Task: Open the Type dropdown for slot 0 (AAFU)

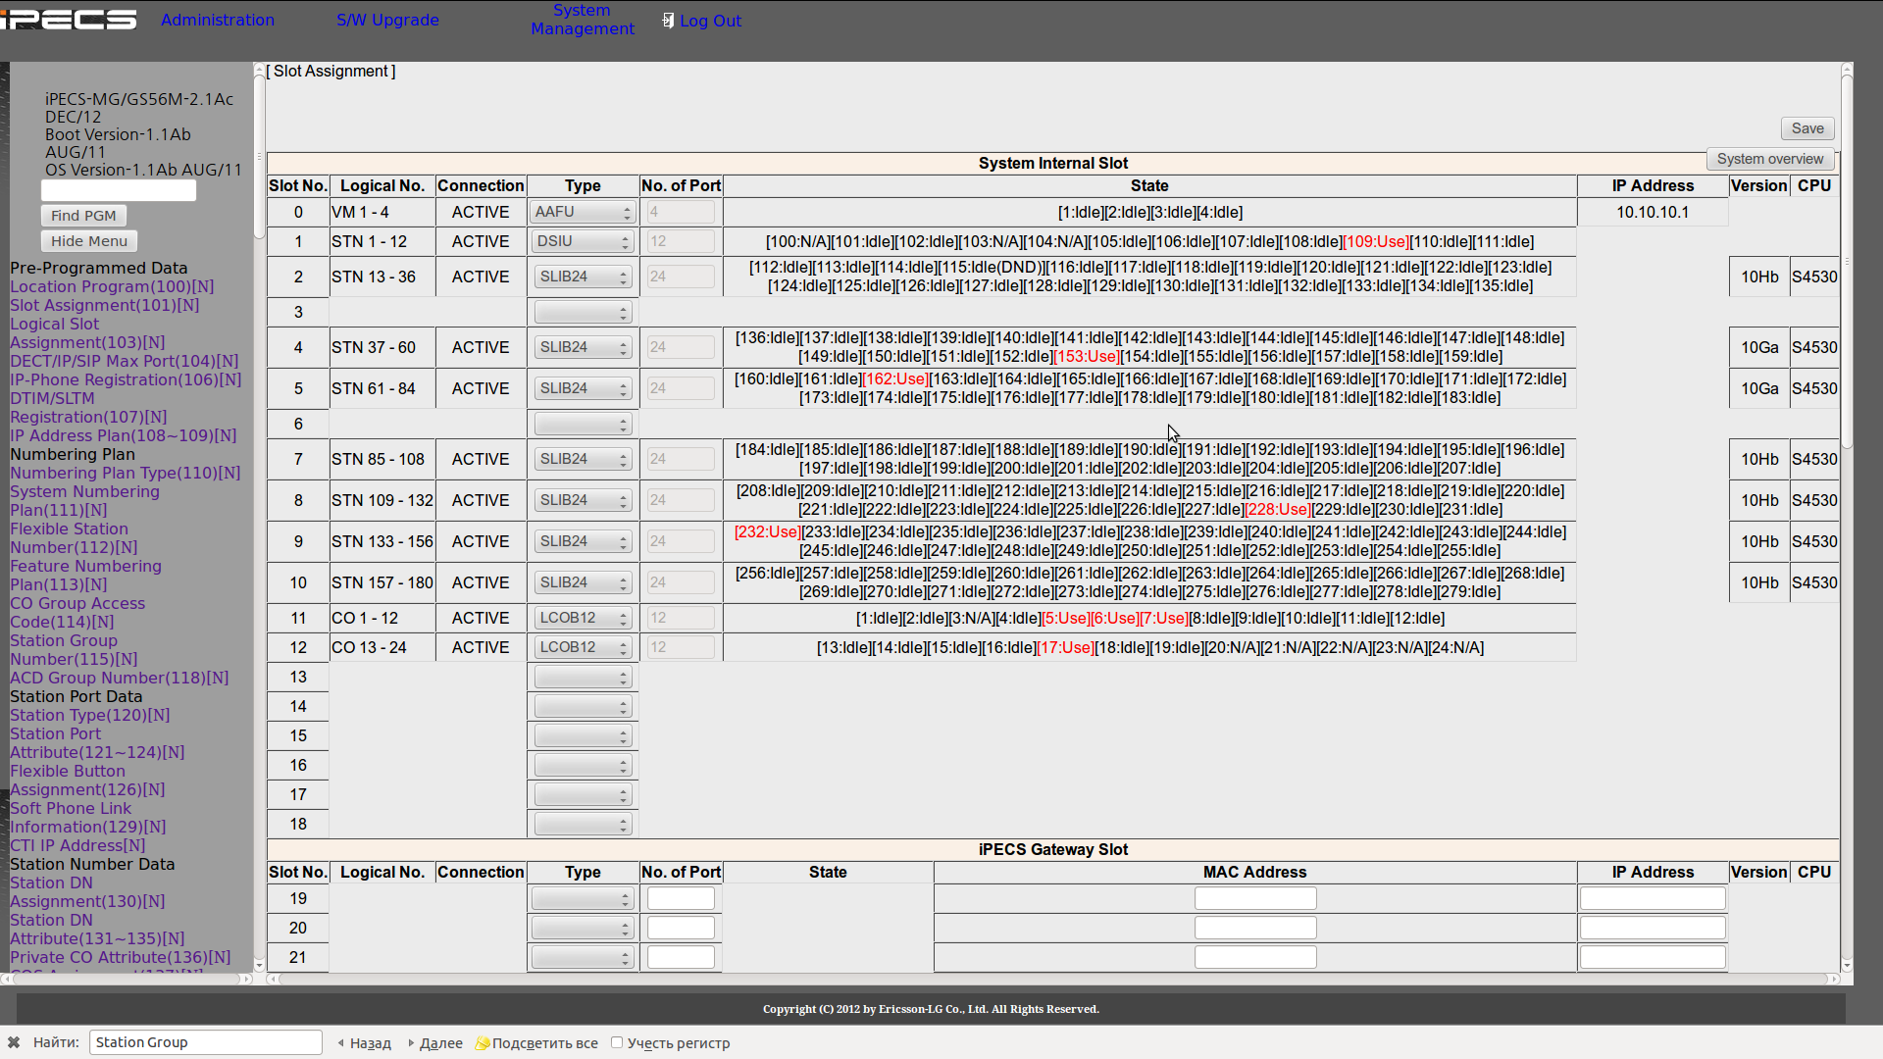Action: pos(583,212)
